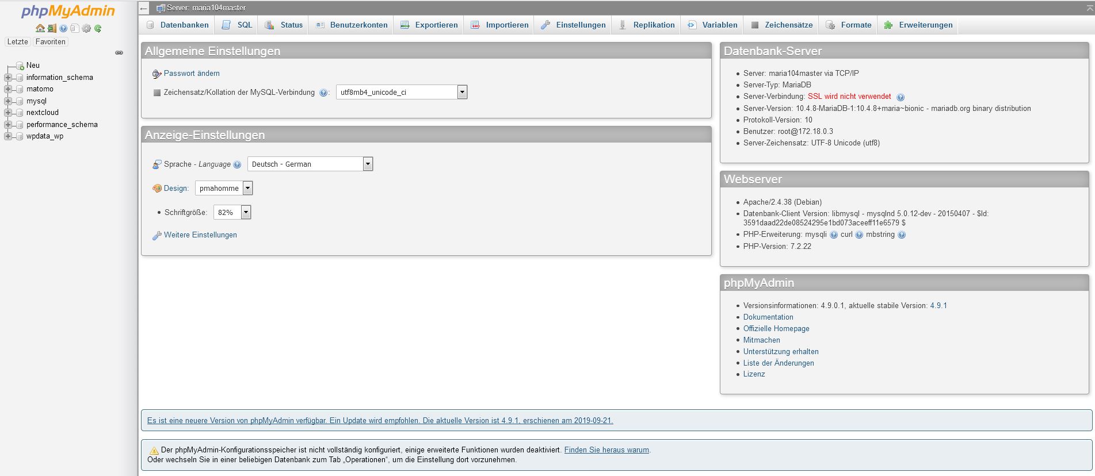
Task: Open the MariaDB documentation page icon
Action: pyautogui.click(x=74, y=28)
